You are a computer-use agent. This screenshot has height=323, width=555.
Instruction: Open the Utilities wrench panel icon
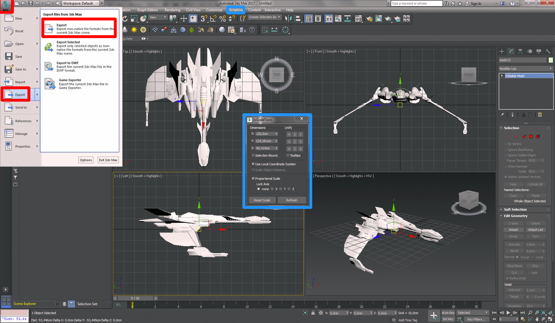coord(548,51)
